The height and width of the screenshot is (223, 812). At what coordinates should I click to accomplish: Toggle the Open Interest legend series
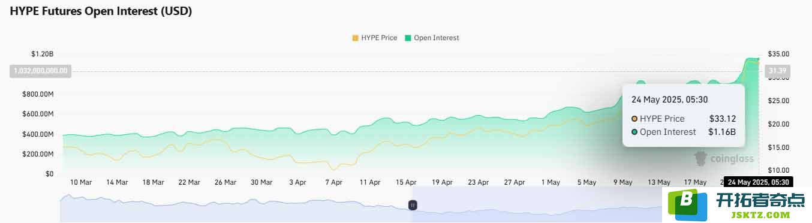(432, 38)
